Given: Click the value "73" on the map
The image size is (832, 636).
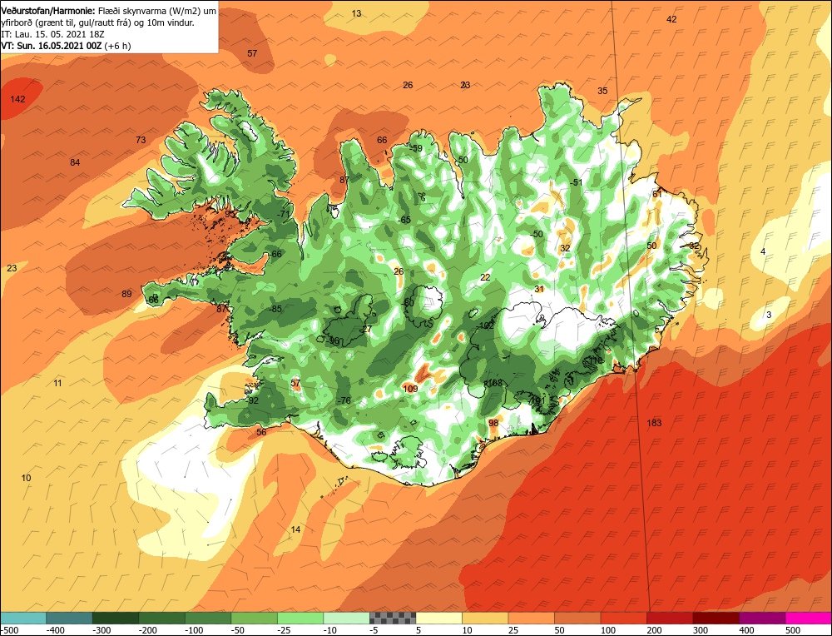Looking at the screenshot, I should tap(141, 140).
